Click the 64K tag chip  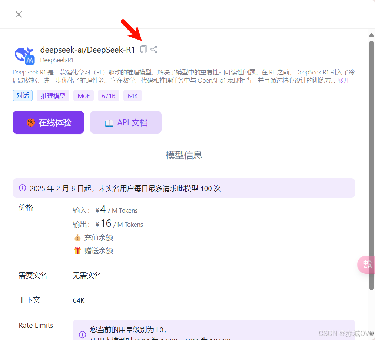[x=133, y=96]
